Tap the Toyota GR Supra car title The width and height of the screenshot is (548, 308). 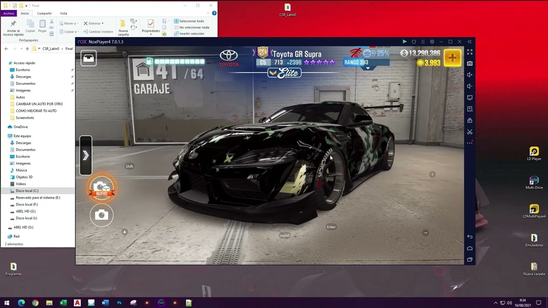pyautogui.click(x=297, y=54)
